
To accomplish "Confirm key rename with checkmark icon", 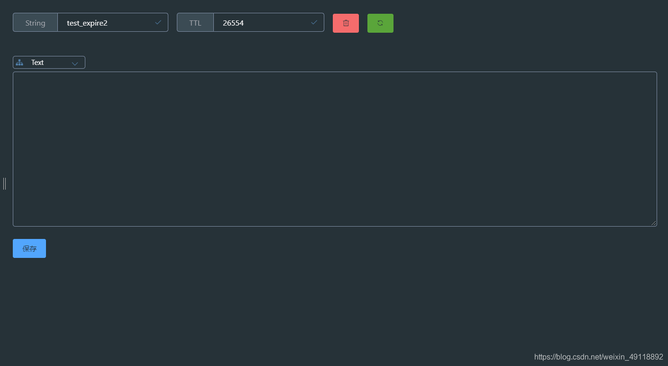I will (158, 22).
